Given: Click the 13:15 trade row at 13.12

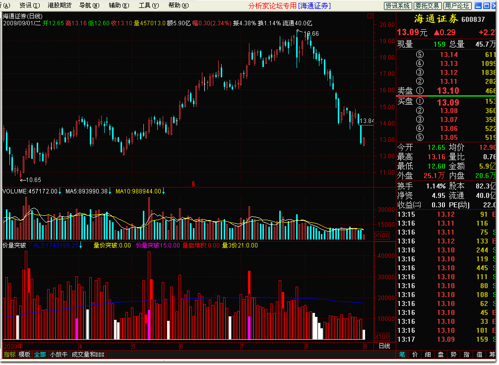Looking at the screenshot, I should 447,214.
